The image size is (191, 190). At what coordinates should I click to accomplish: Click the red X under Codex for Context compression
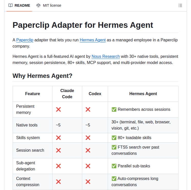(x=88, y=182)
